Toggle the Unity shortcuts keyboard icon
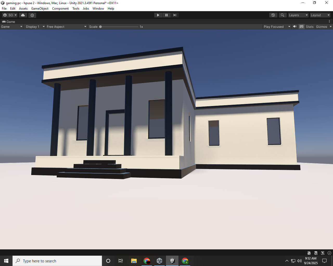This screenshot has height=266, width=333. point(302,26)
